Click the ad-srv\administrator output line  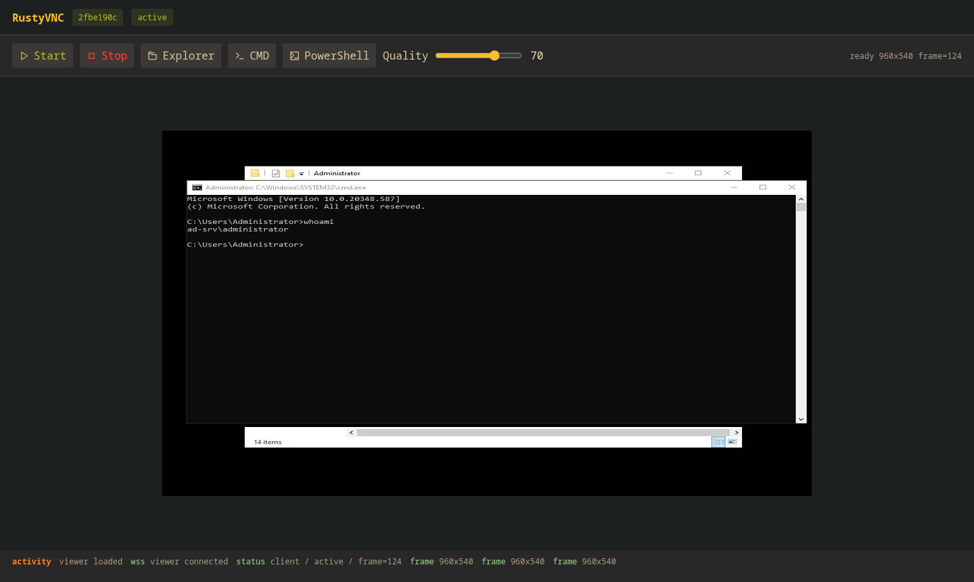coord(237,229)
